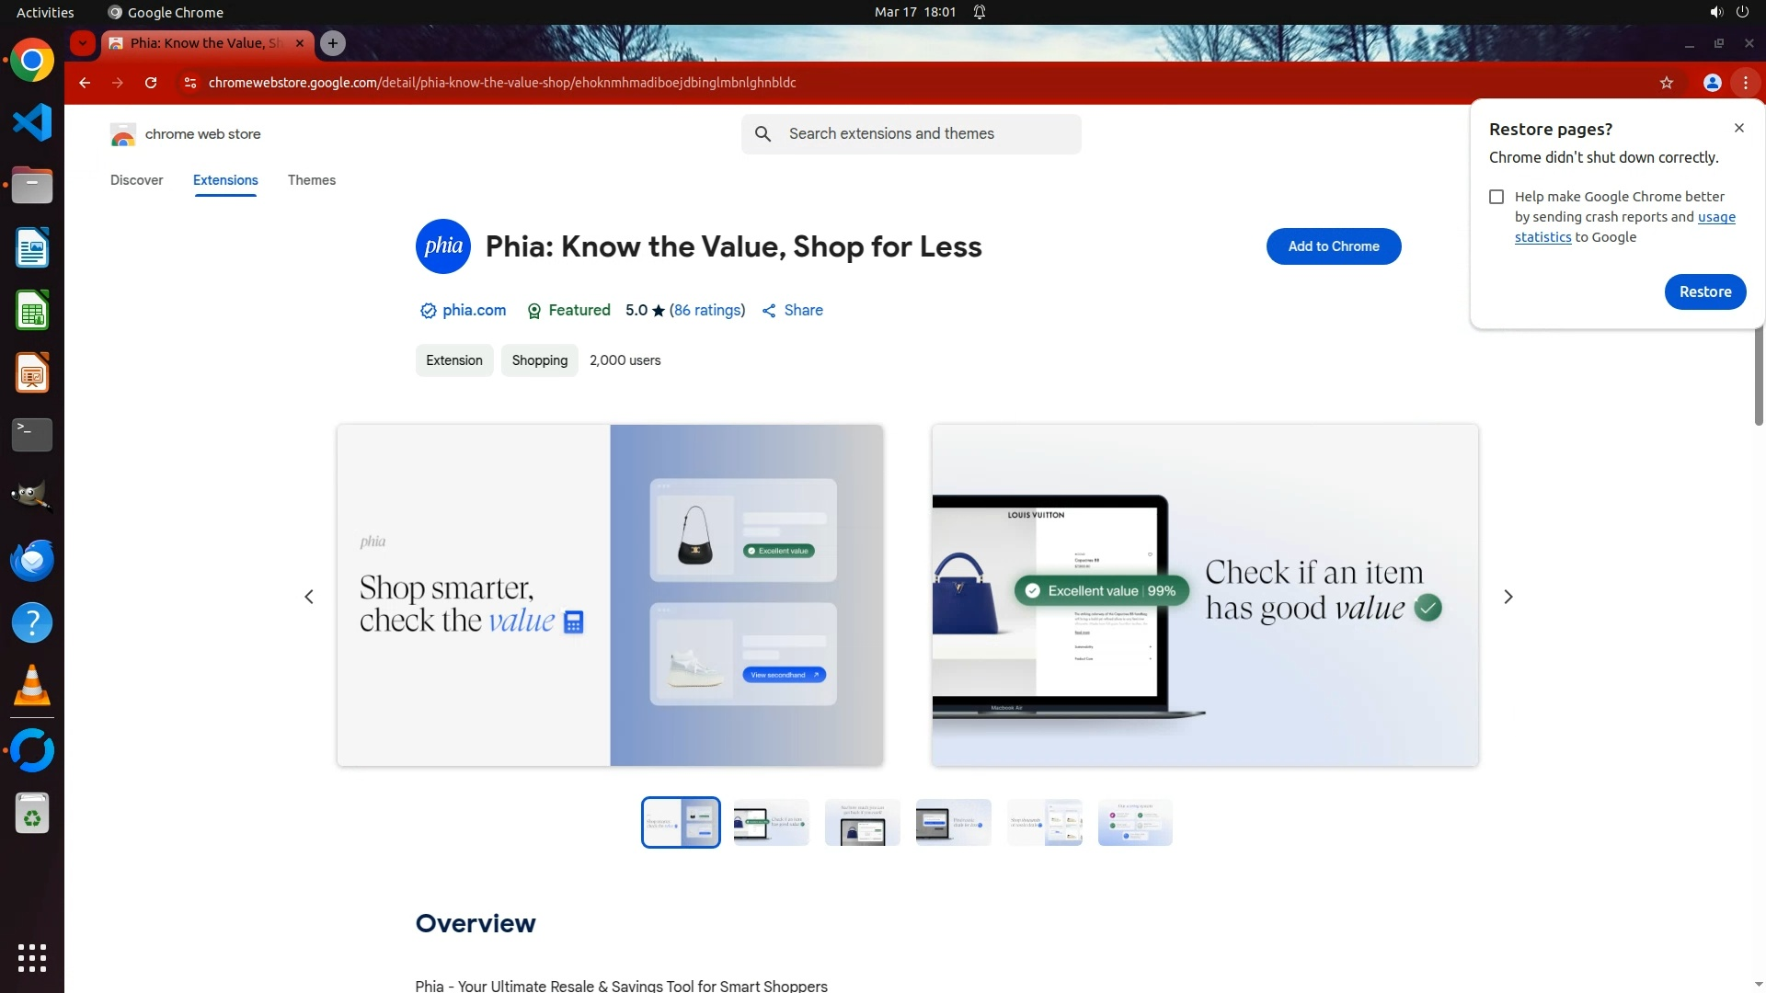Screen dimensions: 1766x993
Task: Switch to the Discover tab
Action: pos(136,180)
